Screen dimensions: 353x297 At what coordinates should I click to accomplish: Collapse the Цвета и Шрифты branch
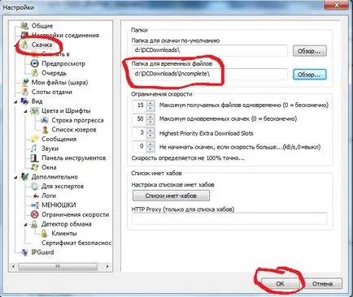pyautogui.click(x=26, y=111)
